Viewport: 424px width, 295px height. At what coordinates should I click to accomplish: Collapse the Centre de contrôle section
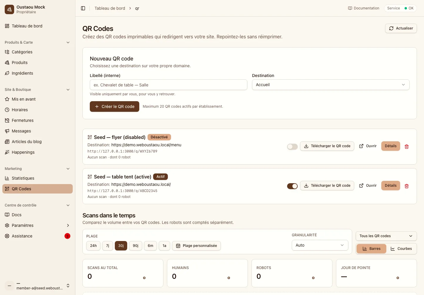(37, 205)
